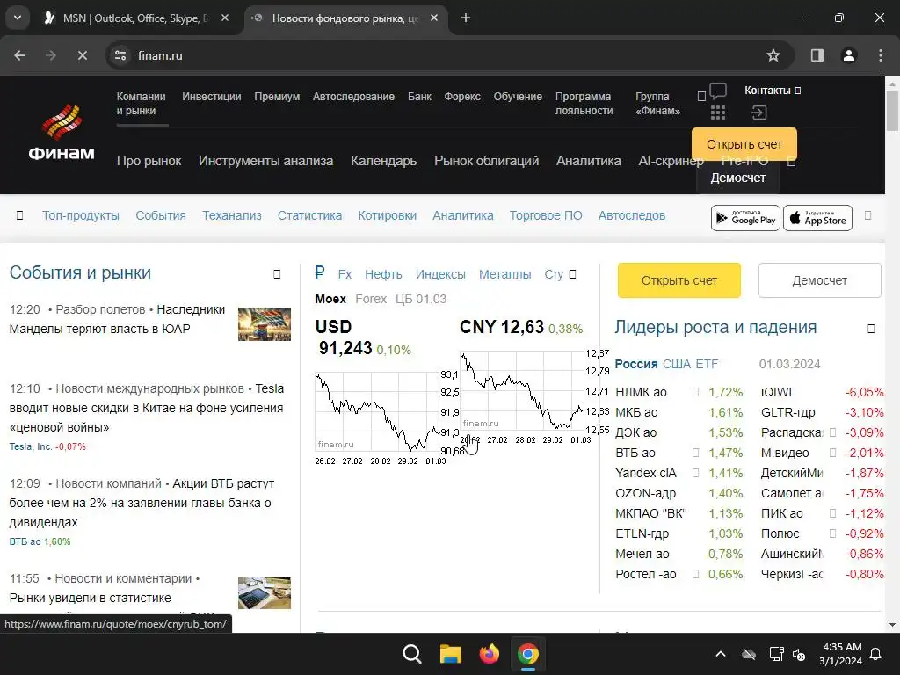Open Компании и рынки menu
The width and height of the screenshot is (900, 675).
(142, 104)
